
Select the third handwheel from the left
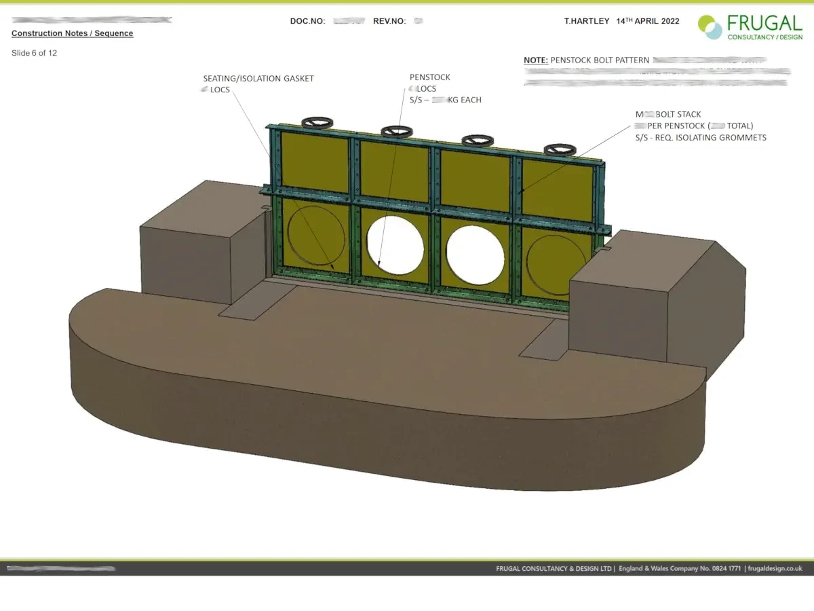pyautogui.click(x=477, y=140)
